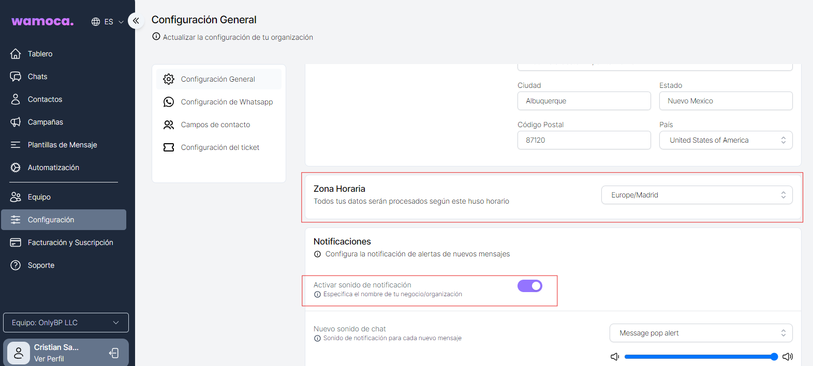Click the Ciudad field containing Albuquerque
Viewport: 813px width, 366px height.
(x=584, y=101)
